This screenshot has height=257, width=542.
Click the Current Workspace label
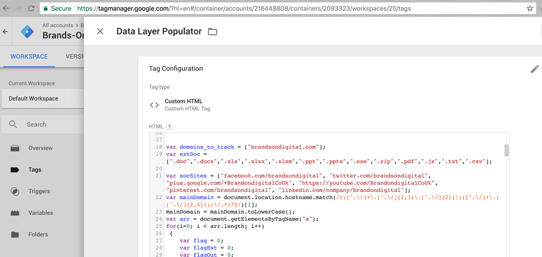32,83
